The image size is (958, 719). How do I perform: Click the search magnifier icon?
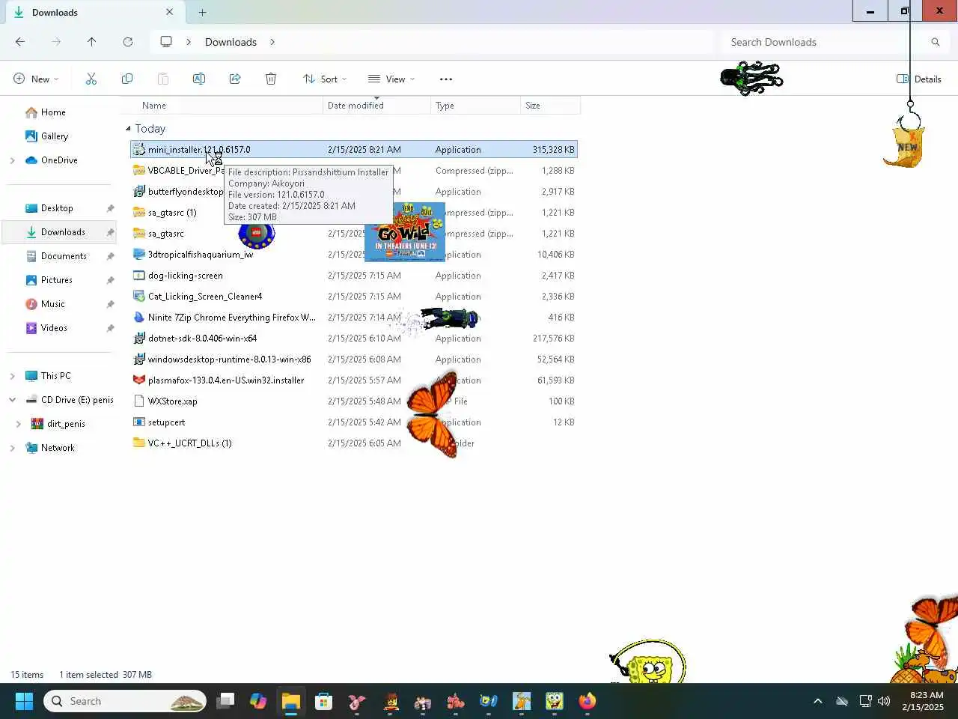pyautogui.click(x=936, y=42)
